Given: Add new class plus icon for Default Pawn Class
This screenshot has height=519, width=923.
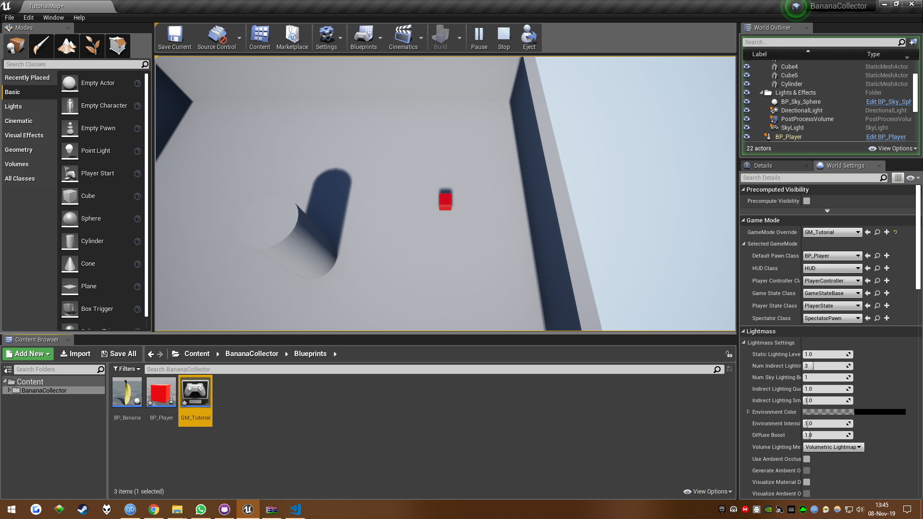Looking at the screenshot, I should tap(887, 256).
